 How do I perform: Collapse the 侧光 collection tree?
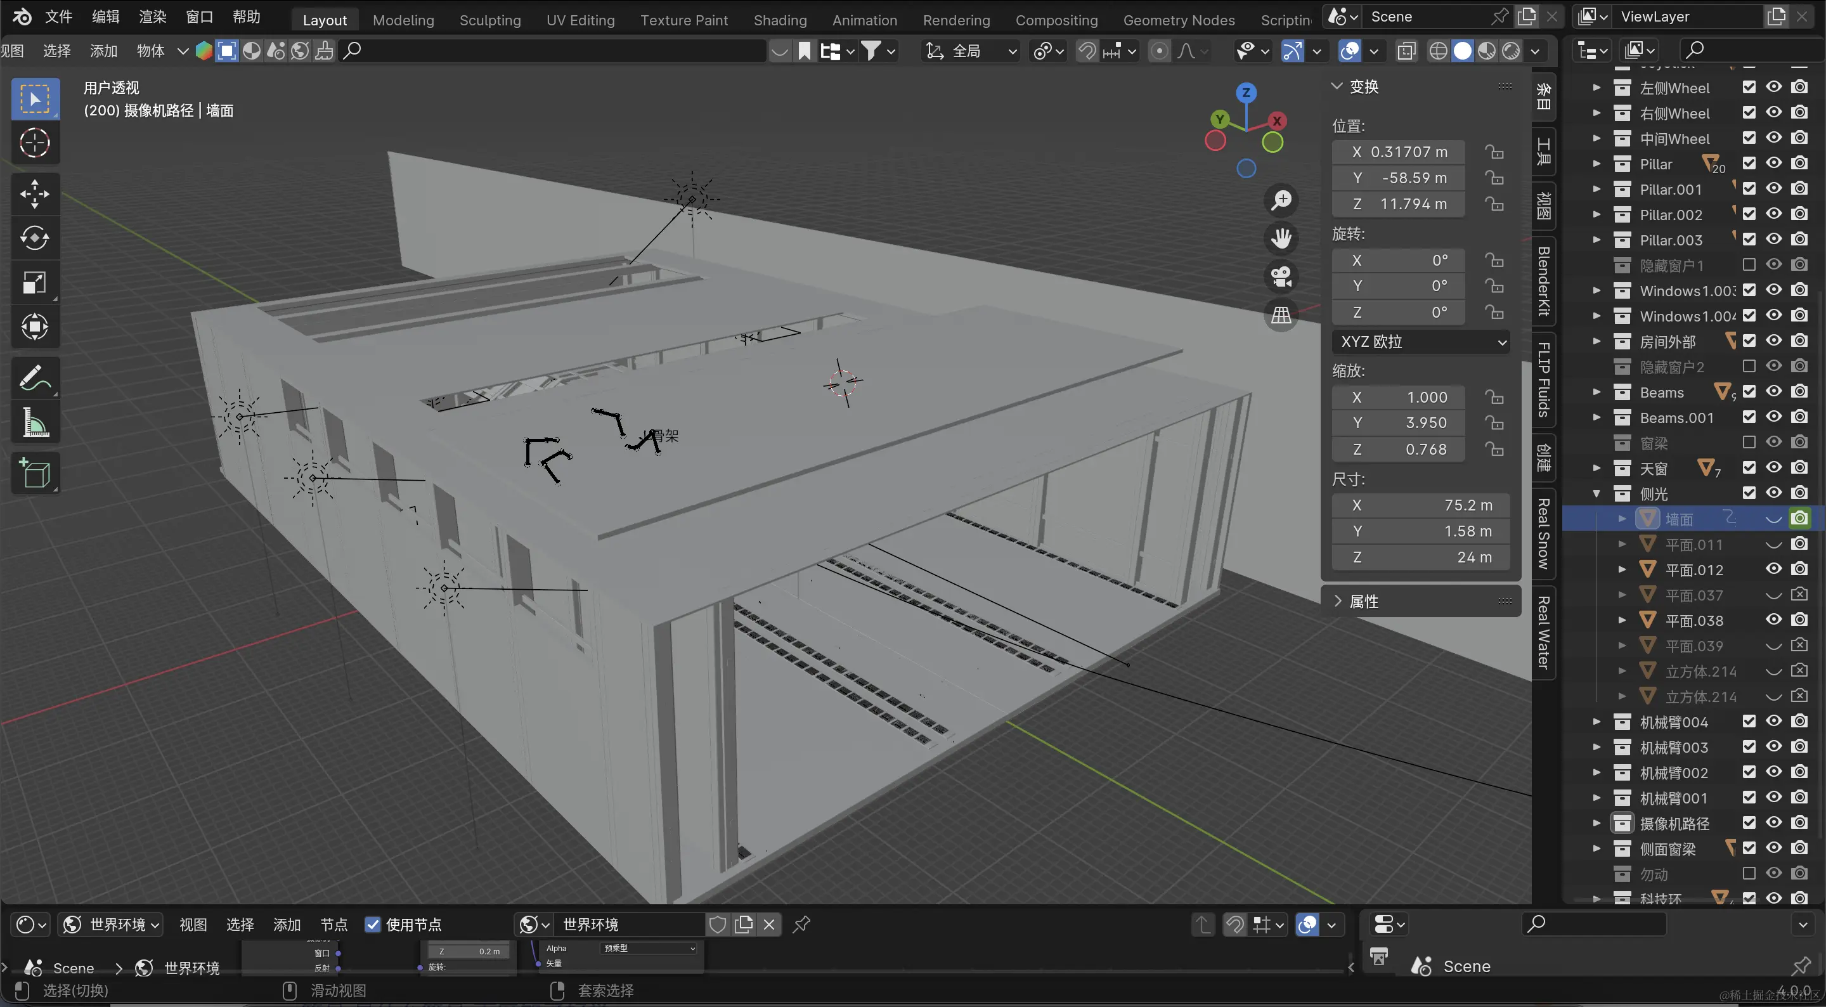pos(1596,493)
